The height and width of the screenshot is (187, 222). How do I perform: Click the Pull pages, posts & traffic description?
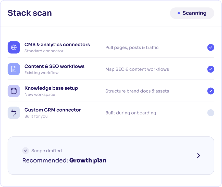132,48
